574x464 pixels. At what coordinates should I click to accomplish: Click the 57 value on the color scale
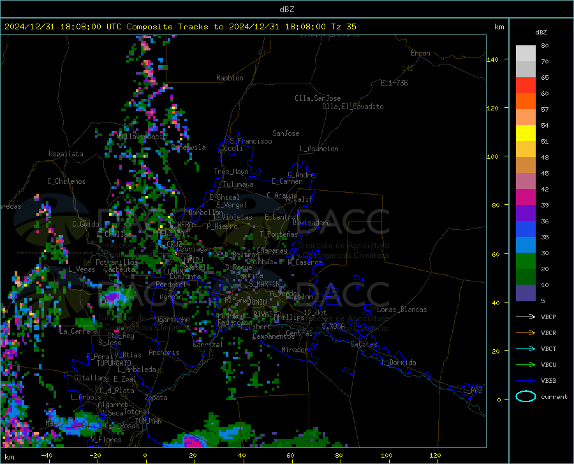pyautogui.click(x=545, y=110)
